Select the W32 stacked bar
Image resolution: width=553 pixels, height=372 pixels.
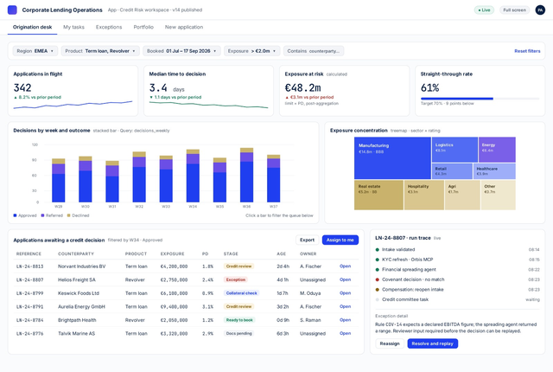tap(139, 176)
